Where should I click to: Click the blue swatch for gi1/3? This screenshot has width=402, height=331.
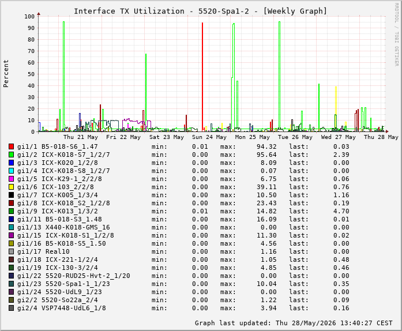(11, 163)
